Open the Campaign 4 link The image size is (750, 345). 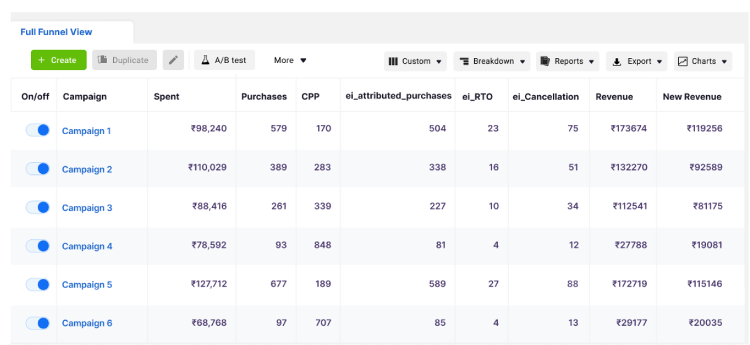(87, 246)
